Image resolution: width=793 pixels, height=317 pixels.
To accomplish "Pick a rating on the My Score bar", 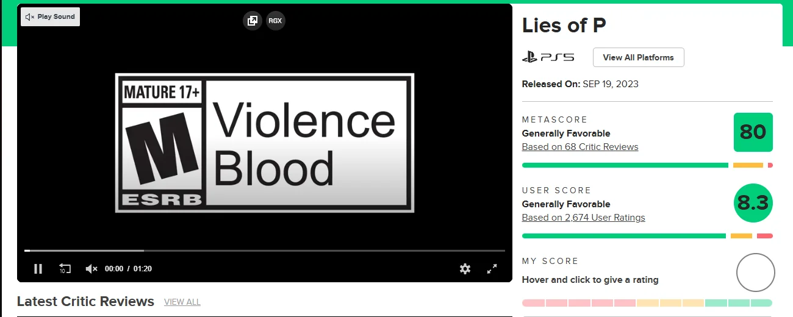I will 647,303.
